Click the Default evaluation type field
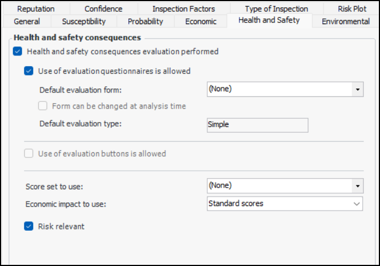 click(257, 125)
